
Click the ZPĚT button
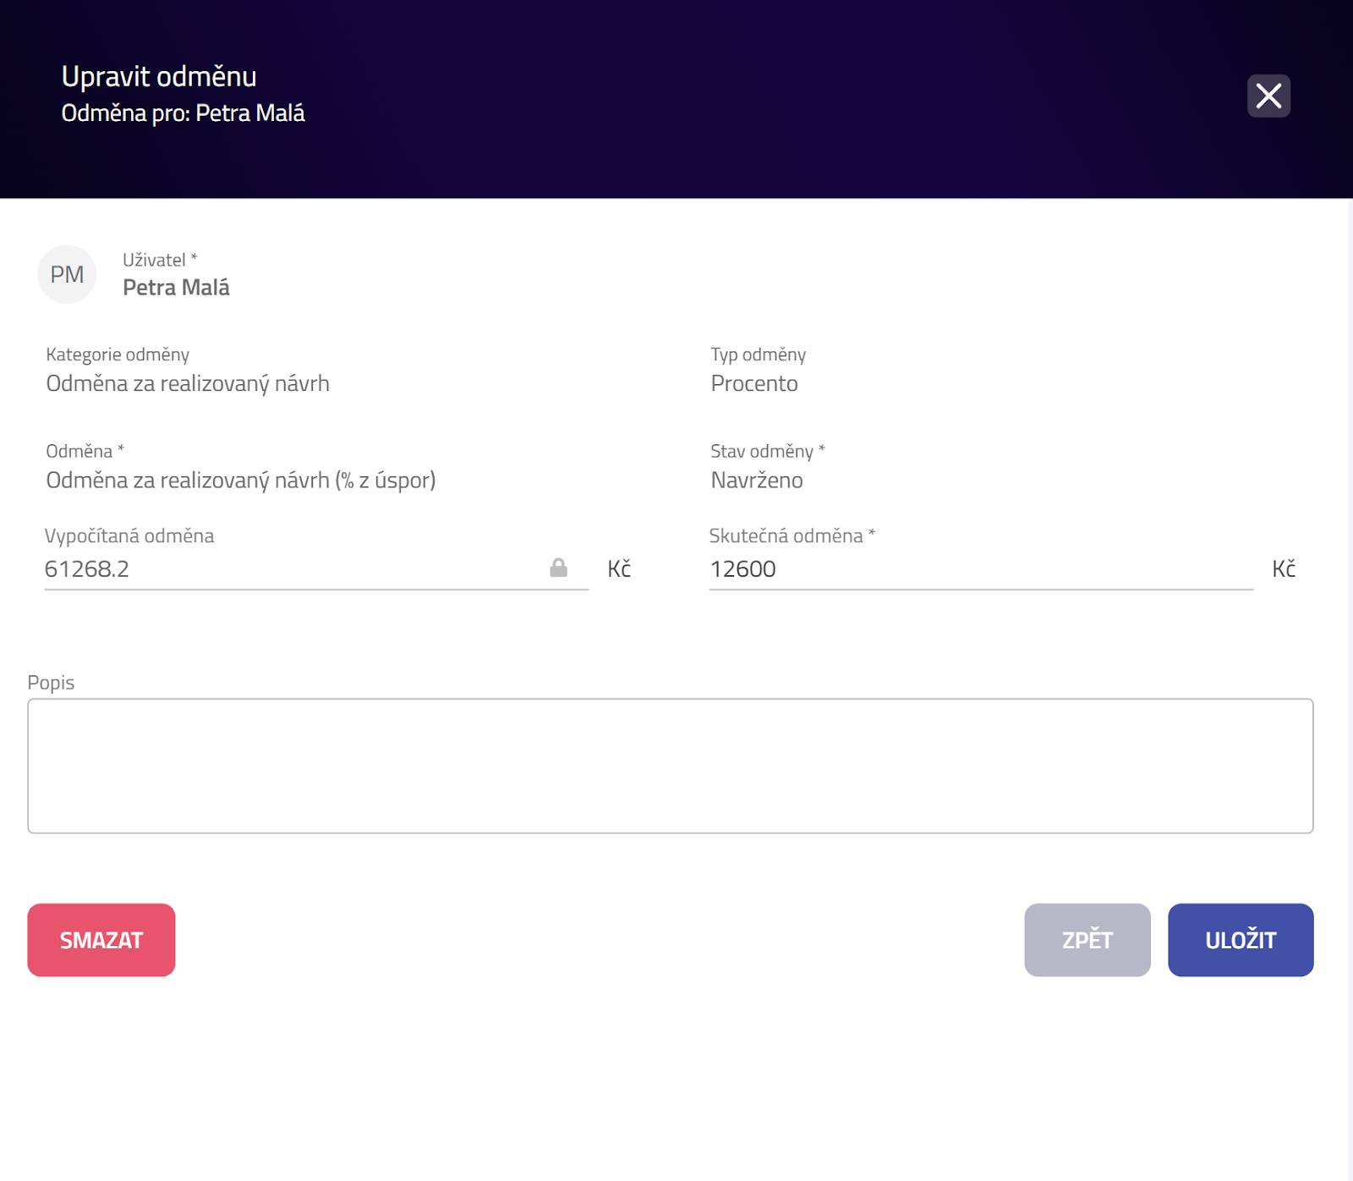[x=1087, y=940]
